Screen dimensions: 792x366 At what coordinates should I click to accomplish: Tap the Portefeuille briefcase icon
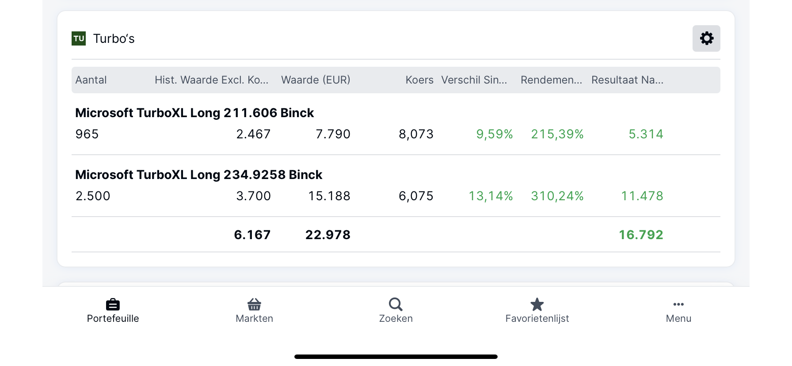point(113,305)
